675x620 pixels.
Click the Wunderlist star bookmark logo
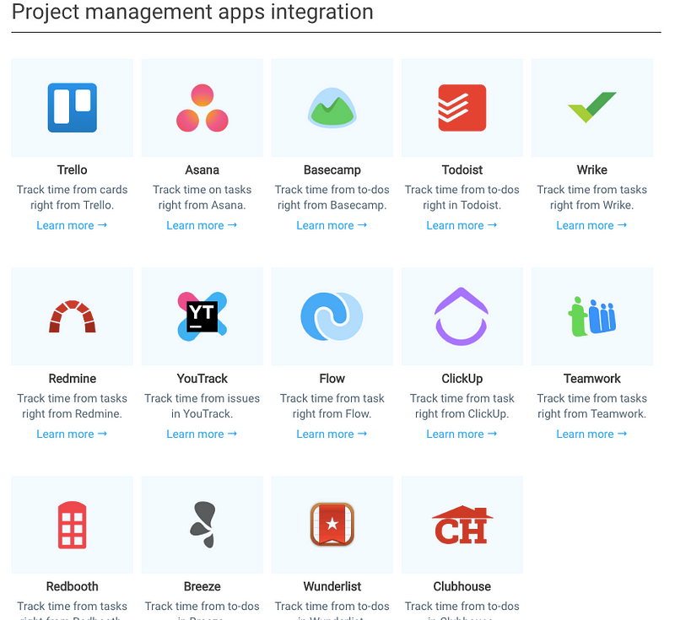[332, 525]
